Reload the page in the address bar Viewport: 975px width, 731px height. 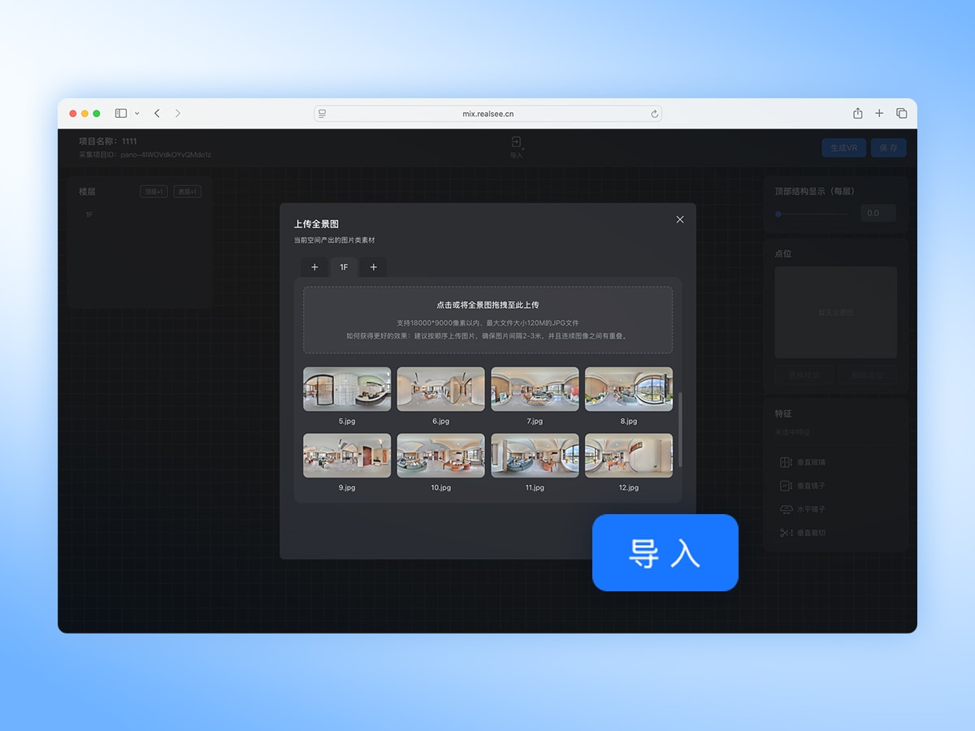click(654, 114)
